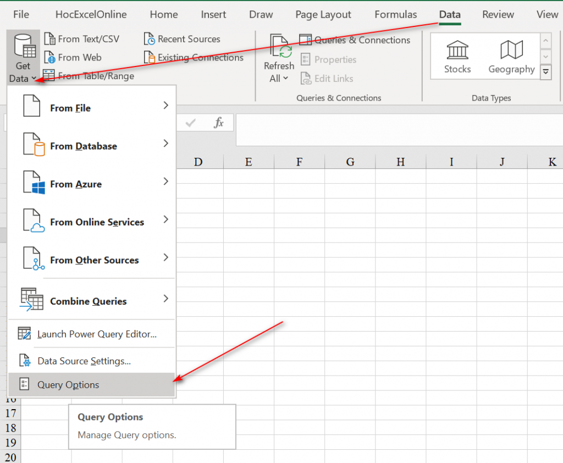The image size is (563, 463).
Task: Click the Existing Connections icon
Action: click(x=150, y=58)
